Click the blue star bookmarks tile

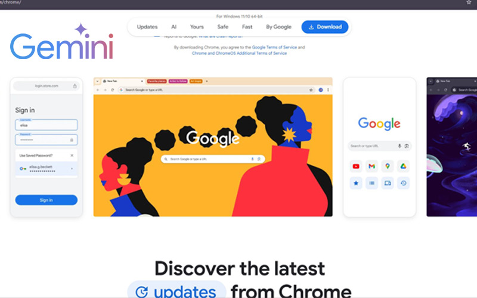coord(356,183)
